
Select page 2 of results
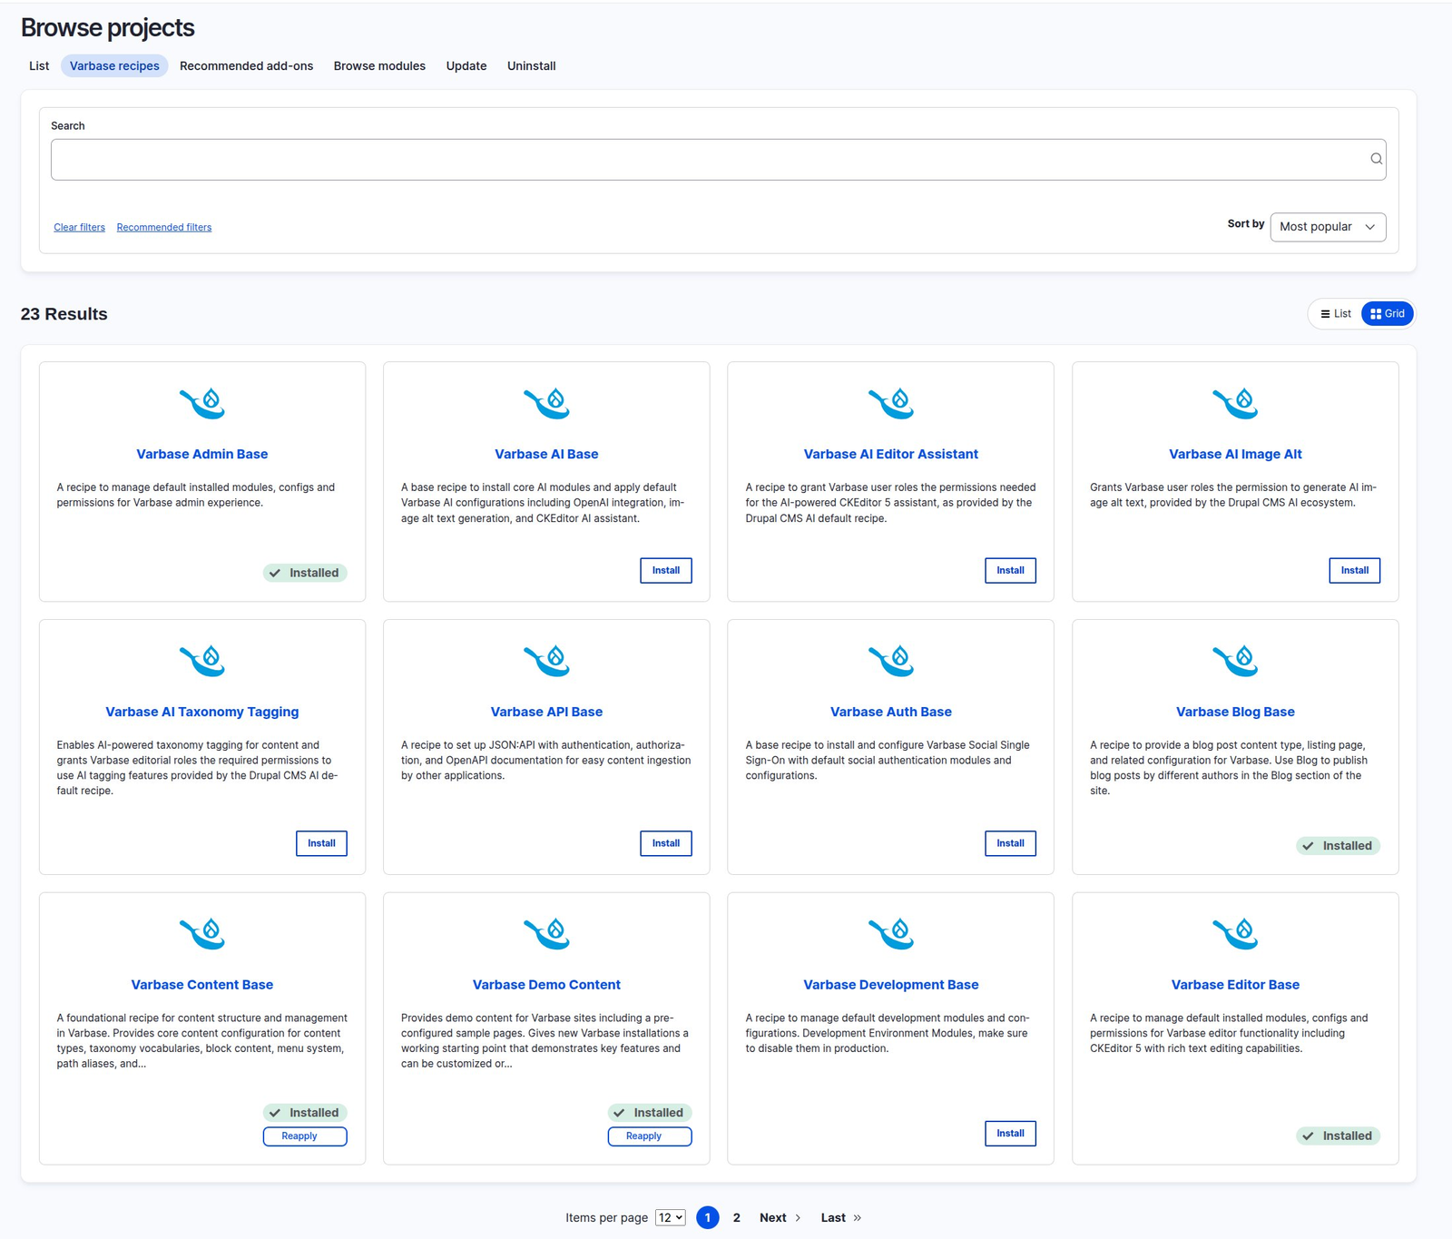click(736, 1217)
